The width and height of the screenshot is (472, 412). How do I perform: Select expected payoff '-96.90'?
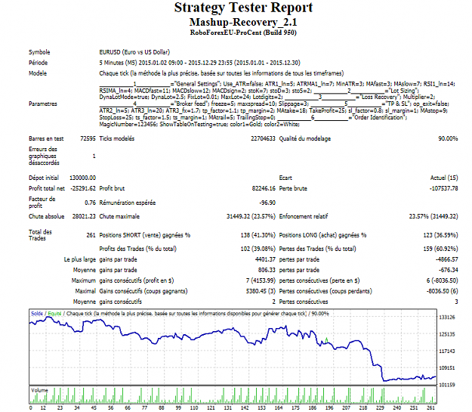pyautogui.click(x=267, y=203)
